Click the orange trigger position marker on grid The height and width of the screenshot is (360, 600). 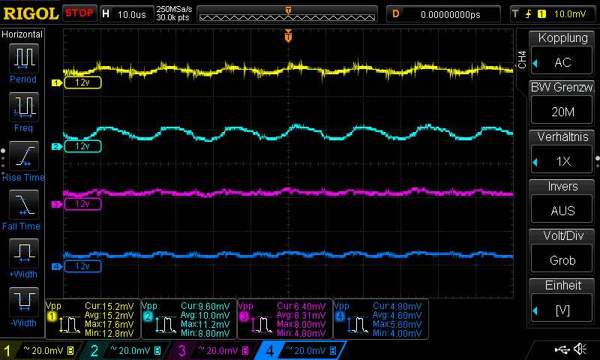(x=288, y=35)
